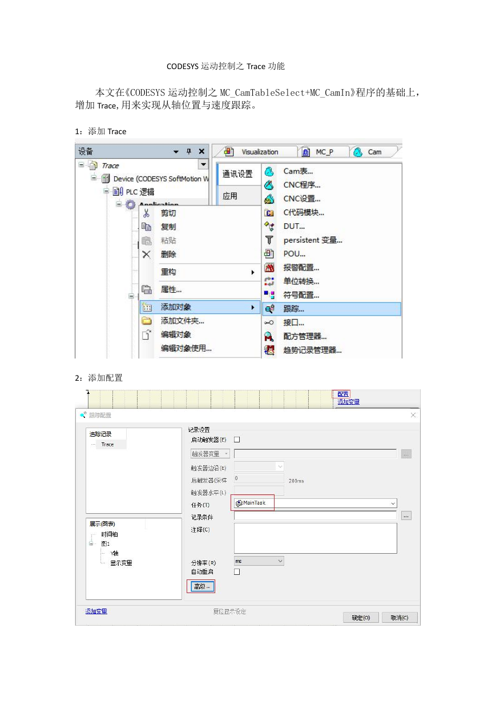The width and height of the screenshot is (496, 701).
Task: Click the 配方管理器 icon
Action: click(270, 336)
